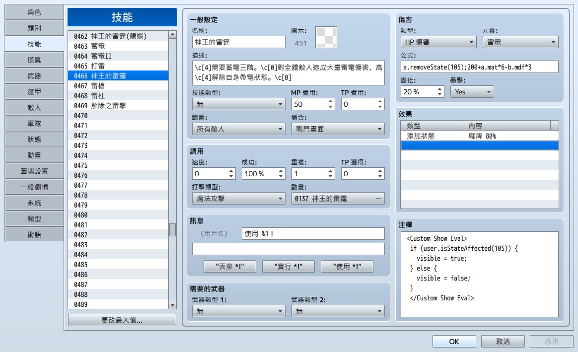Increase the success rate stepper
The width and height of the screenshot is (578, 352).
pyautogui.click(x=281, y=171)
